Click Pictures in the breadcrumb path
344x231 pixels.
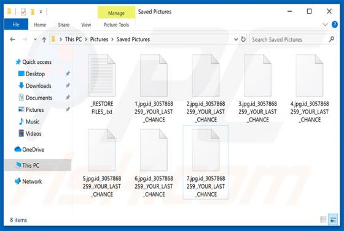[x=99, y=39]
